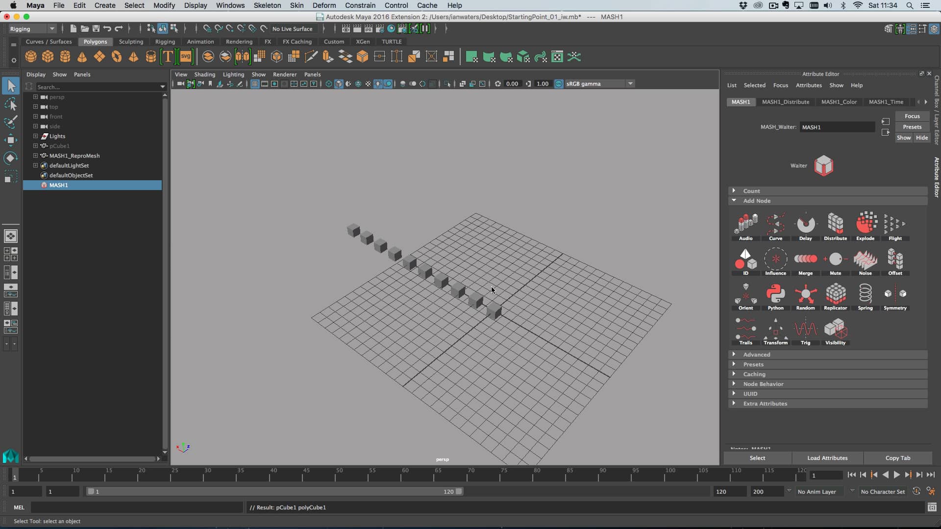Toggle the grid display in the viewport
Image resolution: width=941 pixels, height=529 pixels.
pyautogui.click(x=255, y=84)
